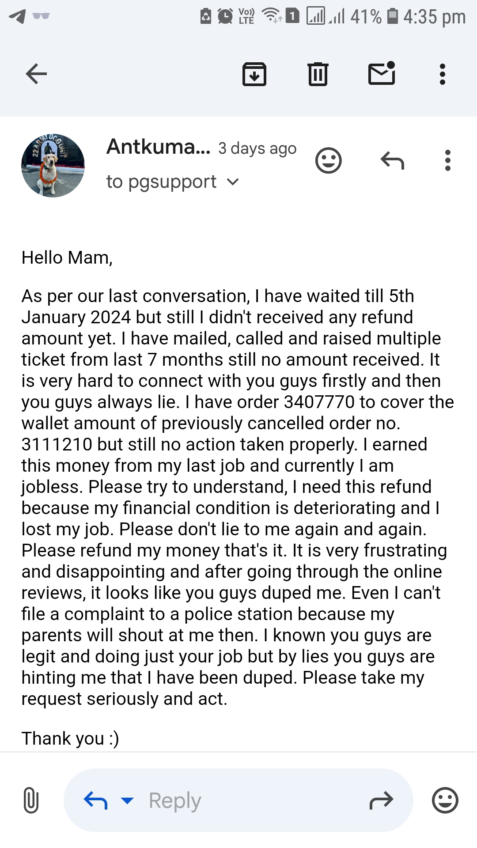Image resolution: width=477 pixels, height=848 pixels.
Task: Add emoji reaction beside sender name
Action: [328, 160]
